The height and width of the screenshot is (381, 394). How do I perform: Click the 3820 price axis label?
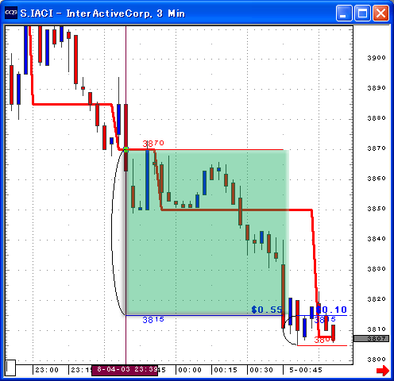point(377,299)
